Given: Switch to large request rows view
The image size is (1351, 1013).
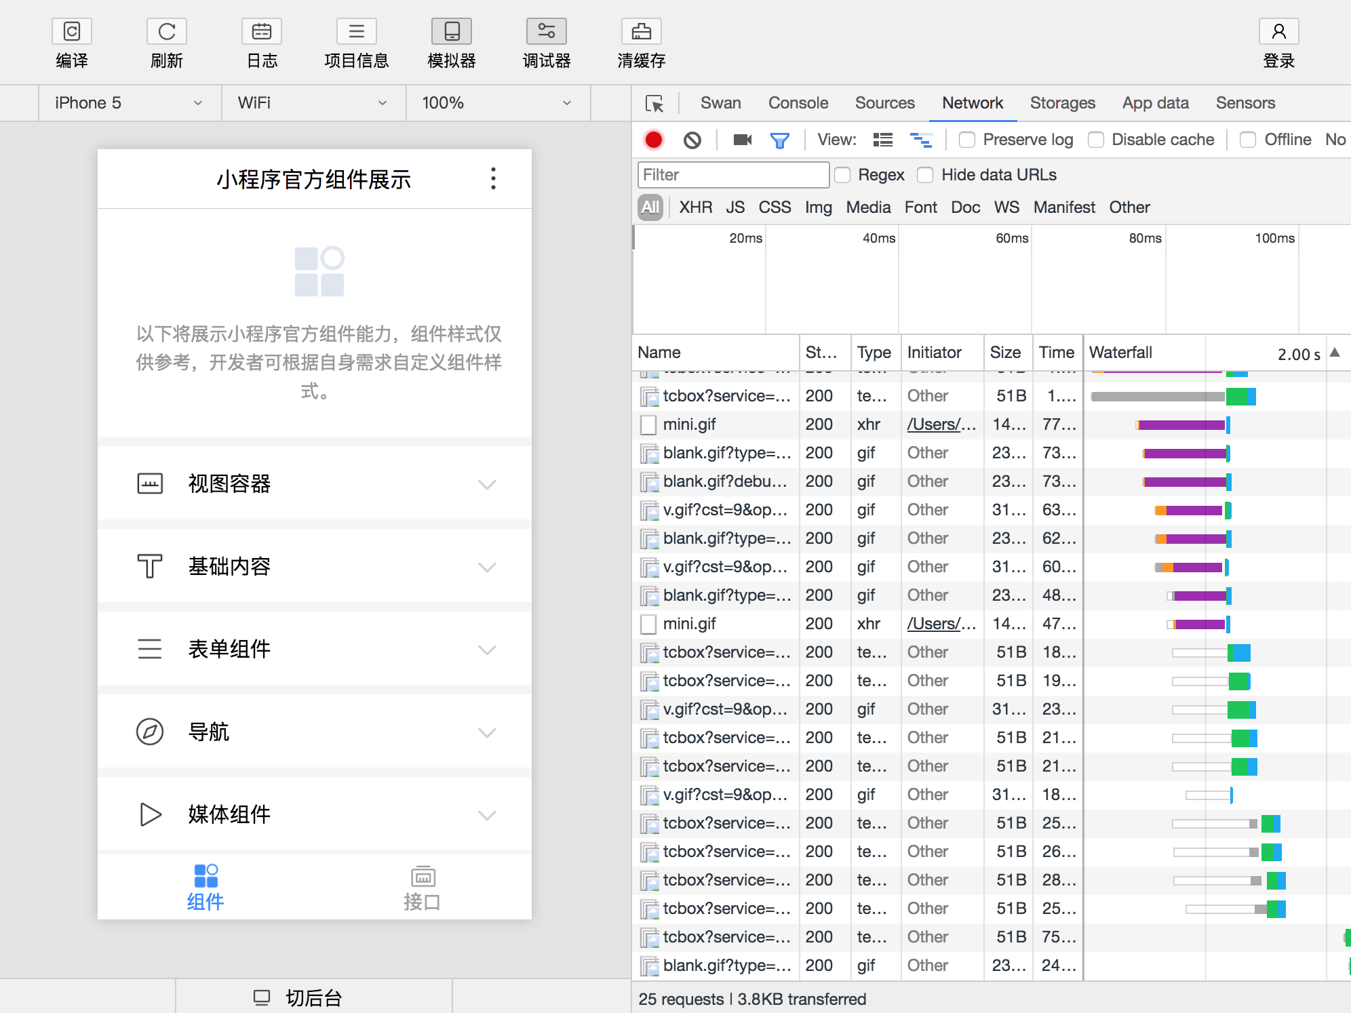Looking at the screenshot, I should coord(883,140).
